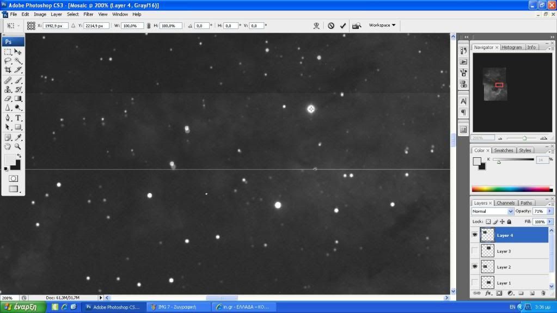
Task: Cancel transform with the circle-slash icon
Action: (x=330, y=26)
